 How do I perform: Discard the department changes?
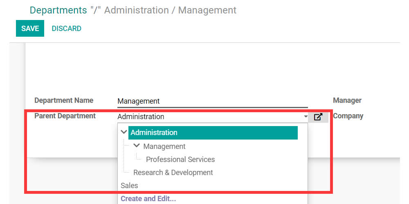tap(66, 29)
